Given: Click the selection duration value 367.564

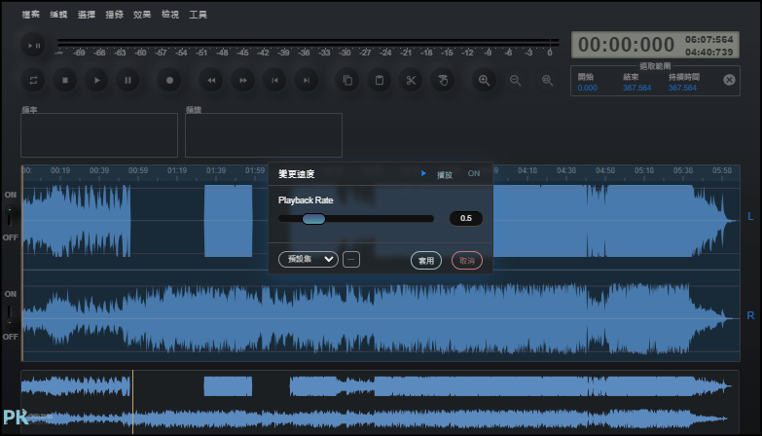Looking at the screenshot, I should click(x=682, y=88).
